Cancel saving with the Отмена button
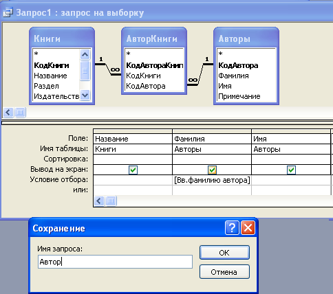 [224, 272]
